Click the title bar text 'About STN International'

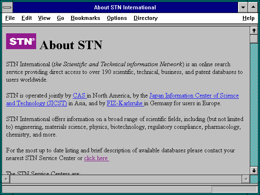(125, 7)
